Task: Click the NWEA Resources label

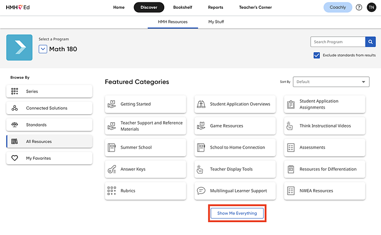Action: (316, 190)
